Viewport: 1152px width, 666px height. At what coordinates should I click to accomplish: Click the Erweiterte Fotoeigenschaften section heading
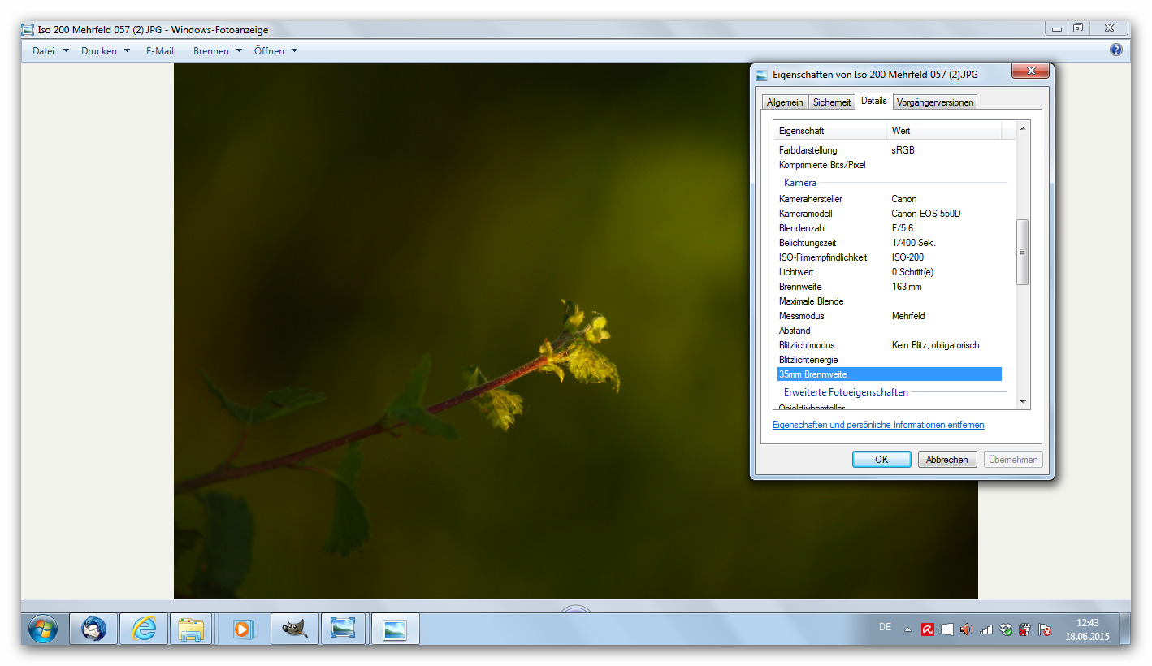tap(846, 392)
